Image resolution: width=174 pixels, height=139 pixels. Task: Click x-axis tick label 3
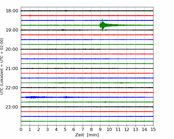point(47,129)
